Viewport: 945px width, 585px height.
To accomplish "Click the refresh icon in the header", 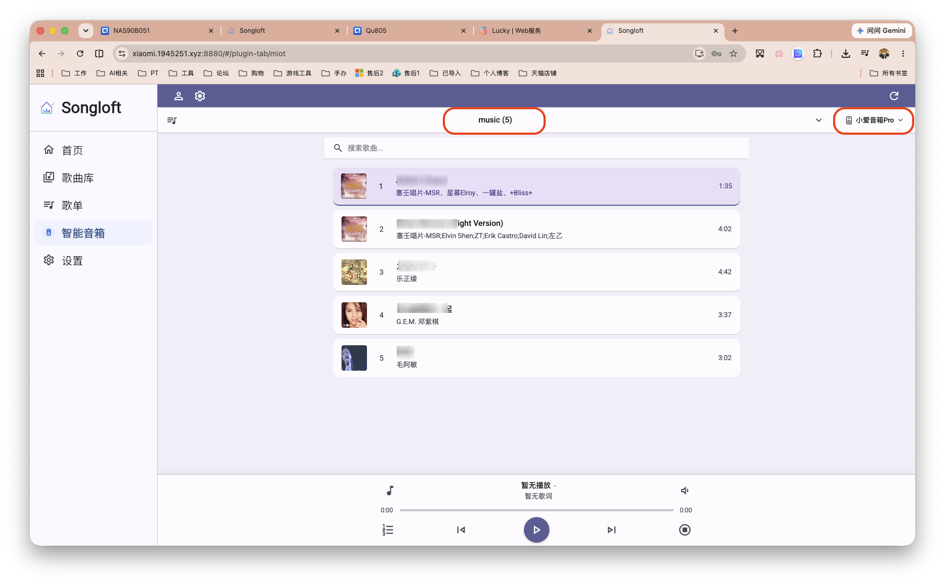I will pos(894,96).
